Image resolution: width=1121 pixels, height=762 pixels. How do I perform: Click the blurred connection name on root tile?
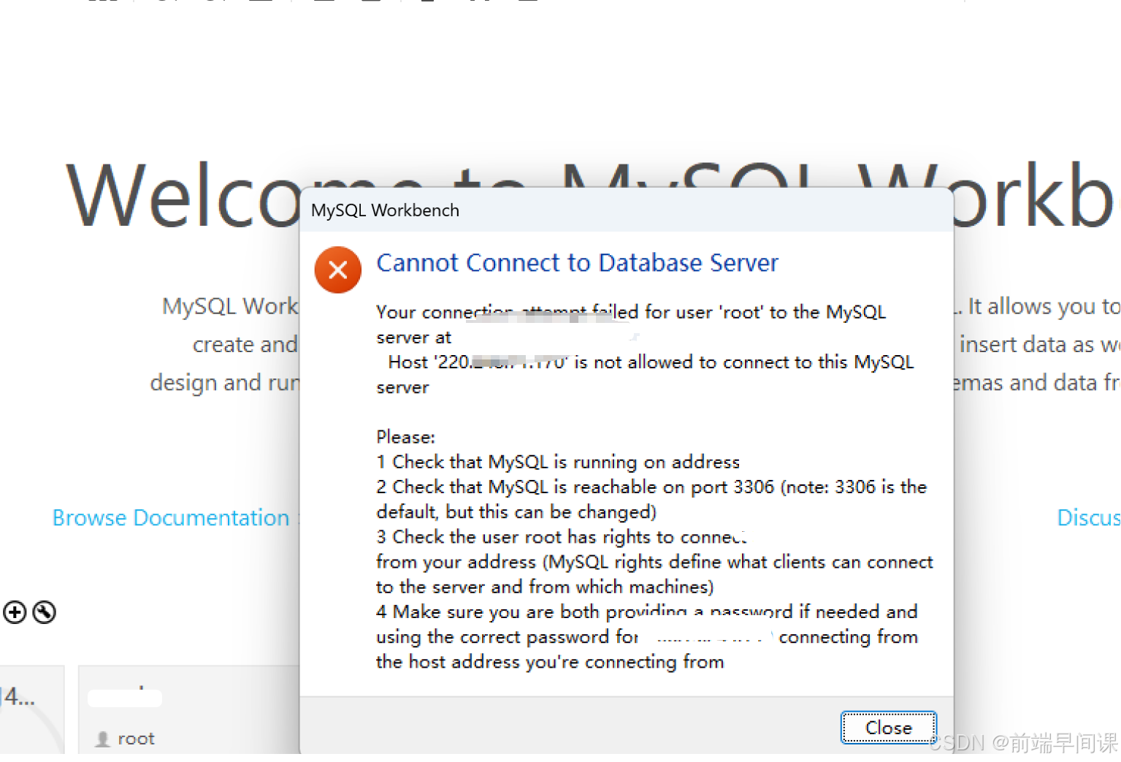coord(125,698)
